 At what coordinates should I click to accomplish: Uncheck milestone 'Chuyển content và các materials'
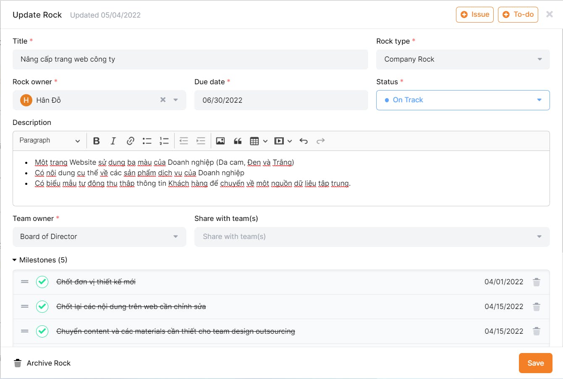click(42, 331)
